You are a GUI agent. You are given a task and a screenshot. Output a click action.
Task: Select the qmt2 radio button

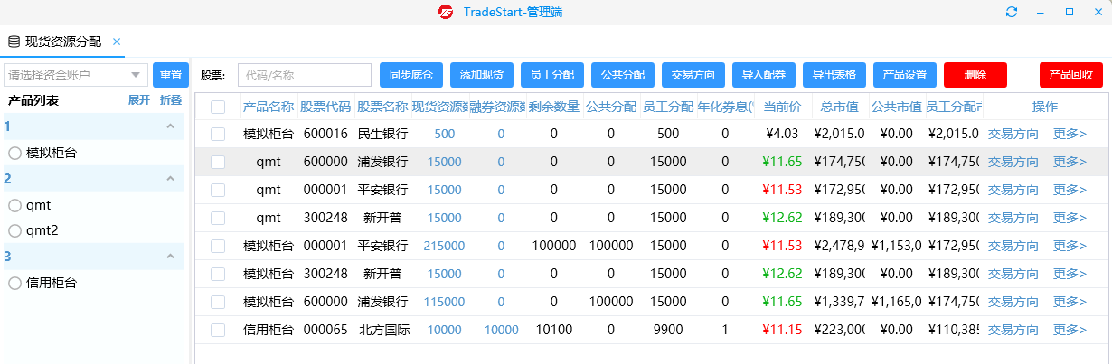14,230
